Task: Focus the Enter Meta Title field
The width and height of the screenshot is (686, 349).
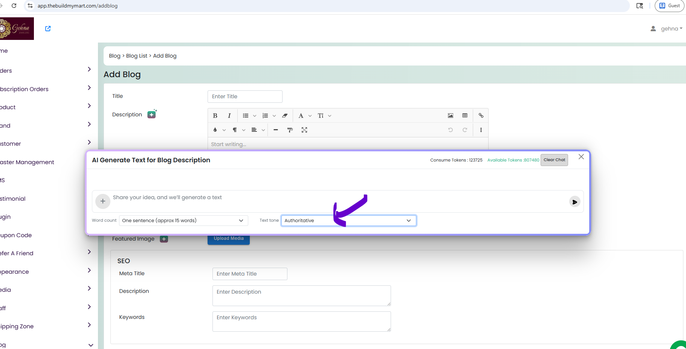Action: [250, 274]
